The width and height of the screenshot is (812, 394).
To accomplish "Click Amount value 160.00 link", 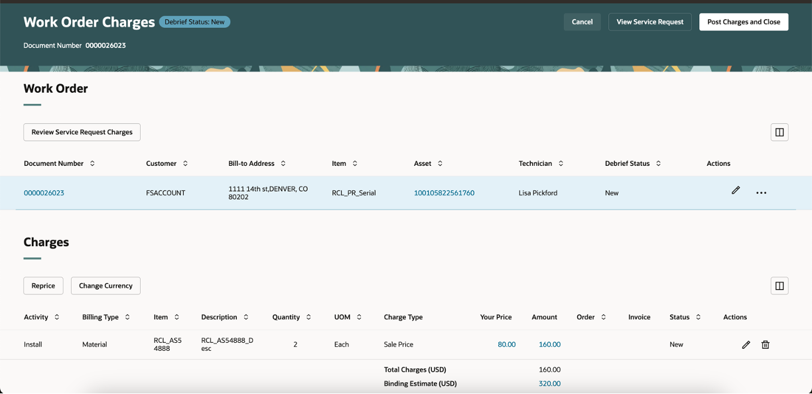I will (x=549, y=345).
